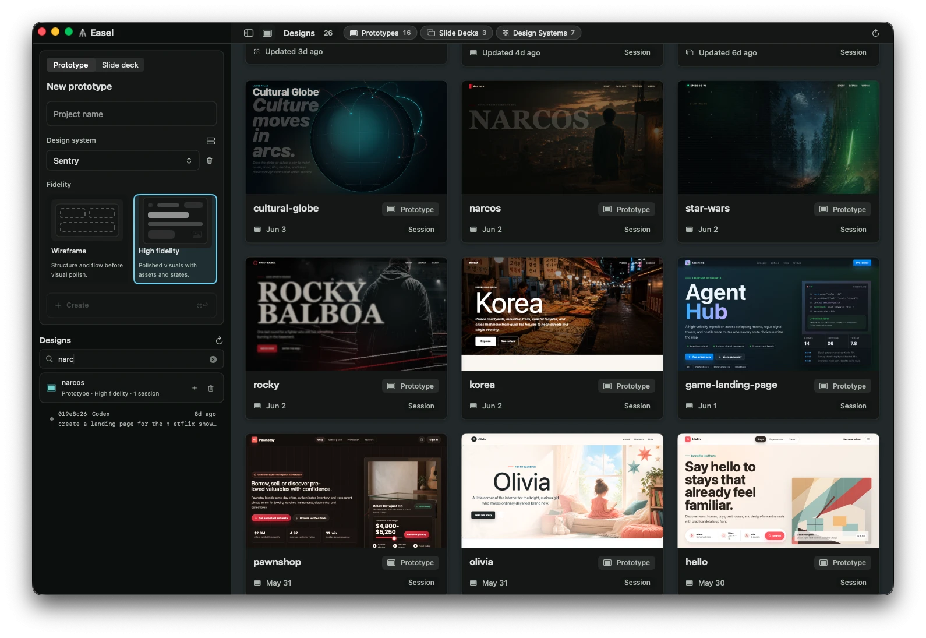926x638 pixels.
Task: Refresh the gallery using the top-right reload icon
Action: click(x=875, y=33)
